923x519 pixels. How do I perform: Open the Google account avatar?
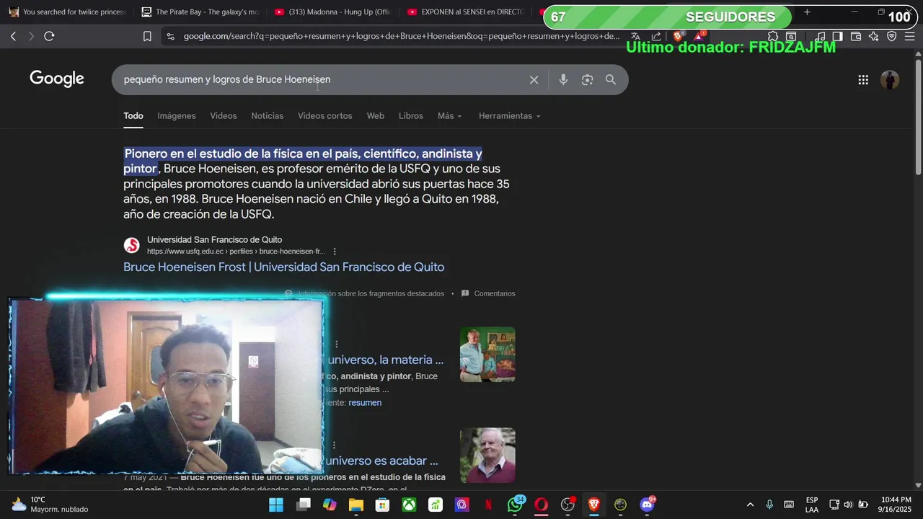890,80
